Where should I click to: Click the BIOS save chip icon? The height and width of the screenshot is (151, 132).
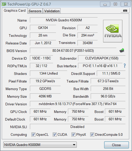click(122, 50)
